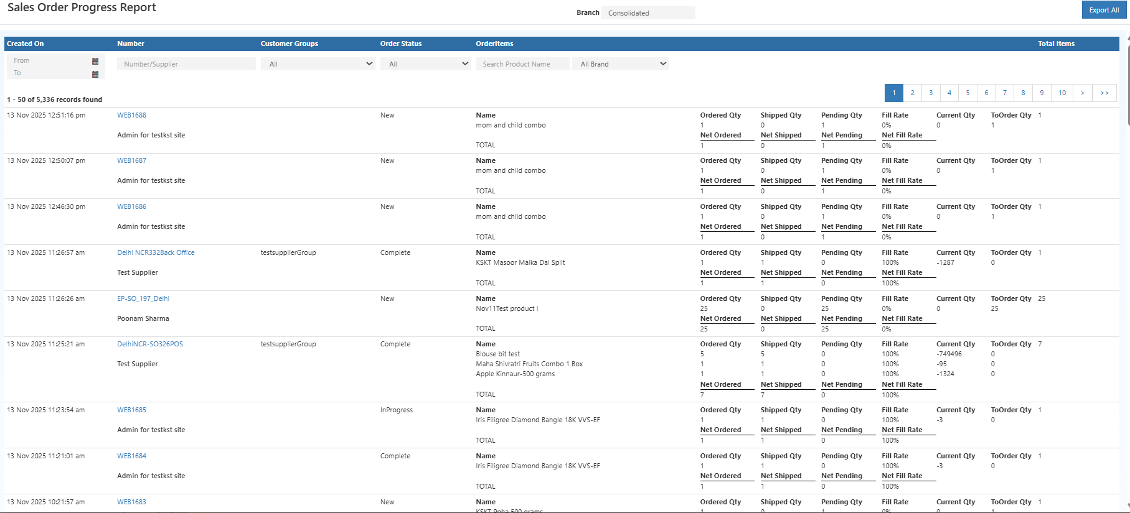Viewport: 1130px width, 513px height.
Task: Click the Sales Order Progress Report title
Action: point(82,7)
